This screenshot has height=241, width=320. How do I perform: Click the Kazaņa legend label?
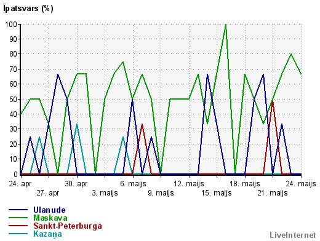coord(47,234)
